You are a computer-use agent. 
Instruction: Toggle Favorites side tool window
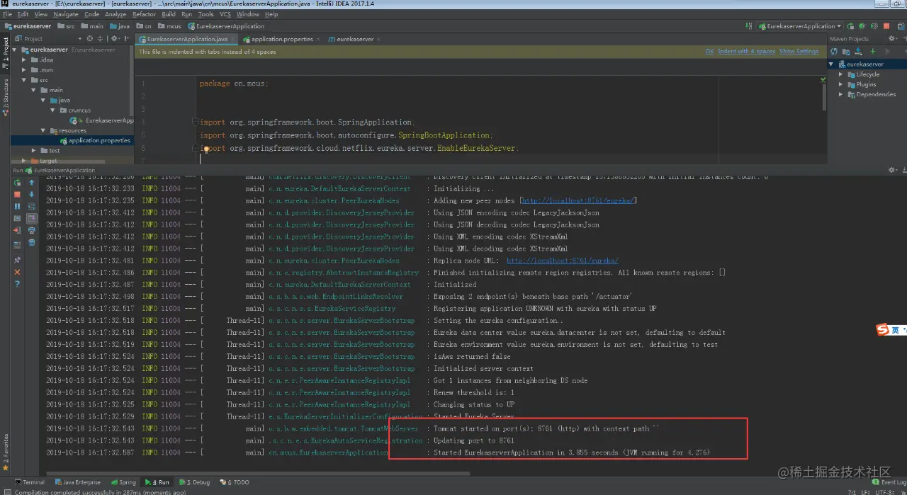pyautogui.click(x=6, y=453)
